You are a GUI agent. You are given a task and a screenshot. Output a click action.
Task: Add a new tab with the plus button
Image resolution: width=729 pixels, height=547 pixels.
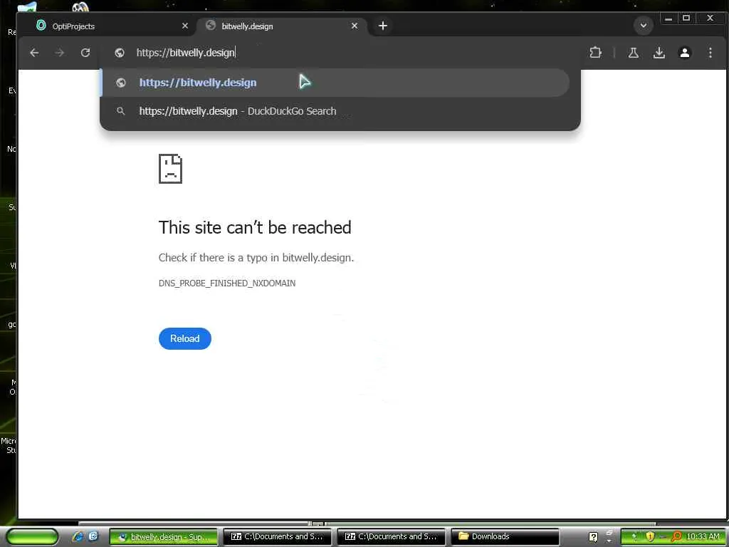382,26
